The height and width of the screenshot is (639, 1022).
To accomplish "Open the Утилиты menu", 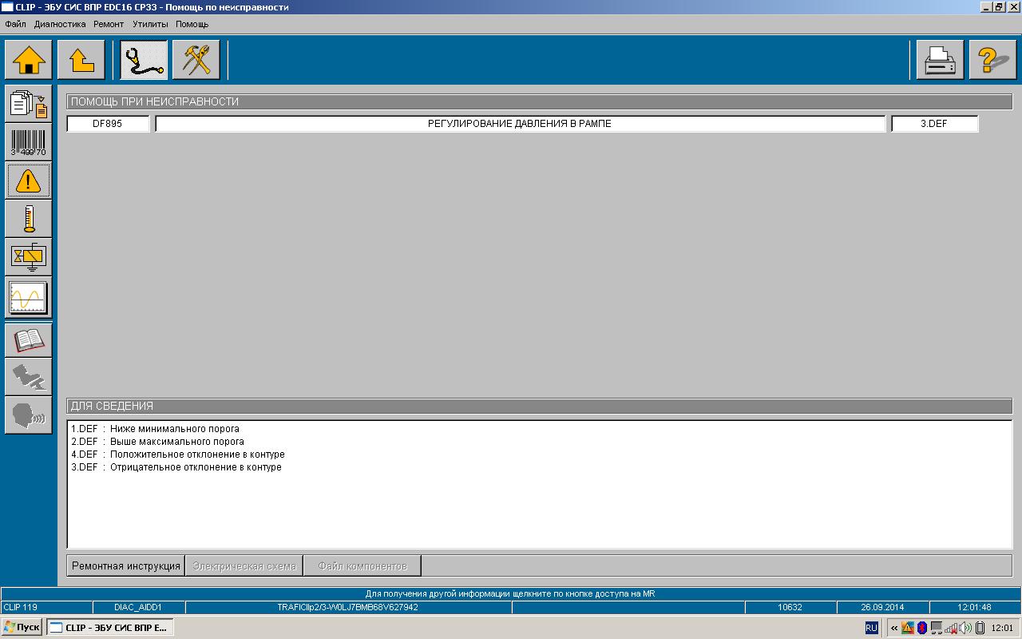I will tap(150, 24).
